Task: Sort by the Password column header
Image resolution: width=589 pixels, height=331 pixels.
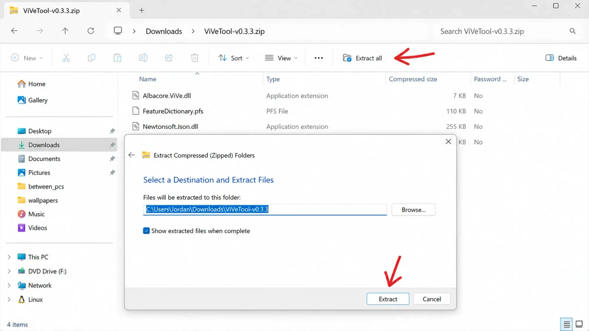Action: click(490, 79)
